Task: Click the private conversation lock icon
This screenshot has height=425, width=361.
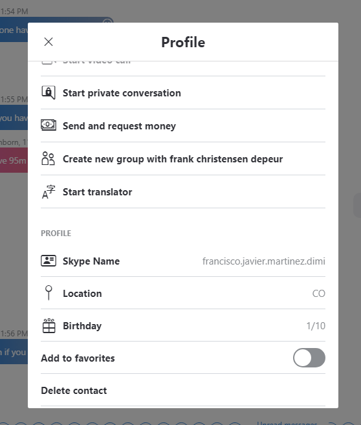Action: tap(49, 93)
